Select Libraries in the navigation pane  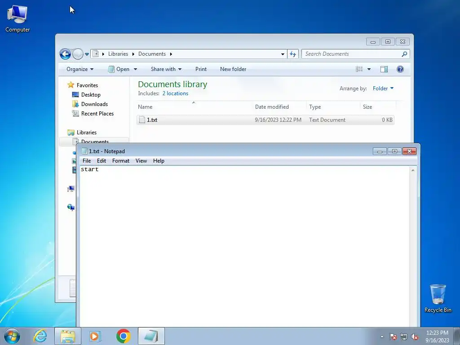point(87,133)
